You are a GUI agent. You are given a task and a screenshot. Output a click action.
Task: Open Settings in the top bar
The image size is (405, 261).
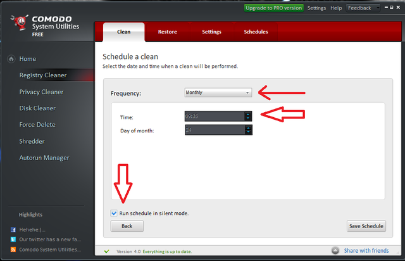point(316,8)
